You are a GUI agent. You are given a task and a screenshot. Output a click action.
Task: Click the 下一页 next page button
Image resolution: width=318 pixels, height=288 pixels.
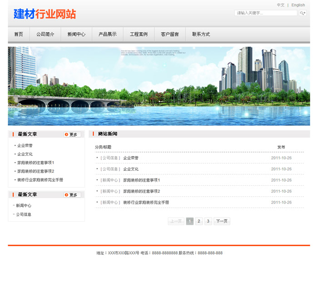pyautogui.click(x=222, y=221)
